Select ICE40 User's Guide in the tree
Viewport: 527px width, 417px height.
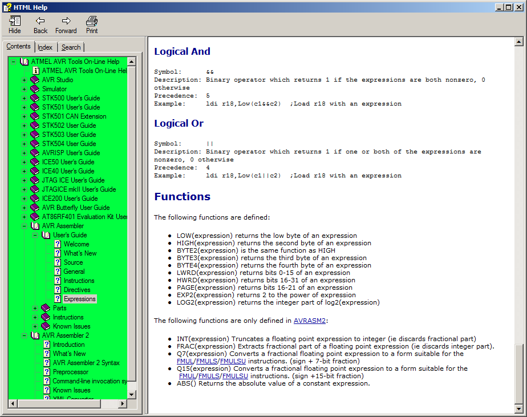pyautogui.click(x=68, y=171)
